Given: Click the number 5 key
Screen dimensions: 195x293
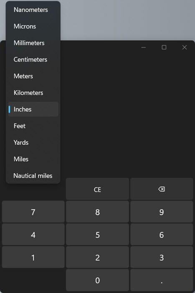Looking at the screenshot, I should coord(97,235).
